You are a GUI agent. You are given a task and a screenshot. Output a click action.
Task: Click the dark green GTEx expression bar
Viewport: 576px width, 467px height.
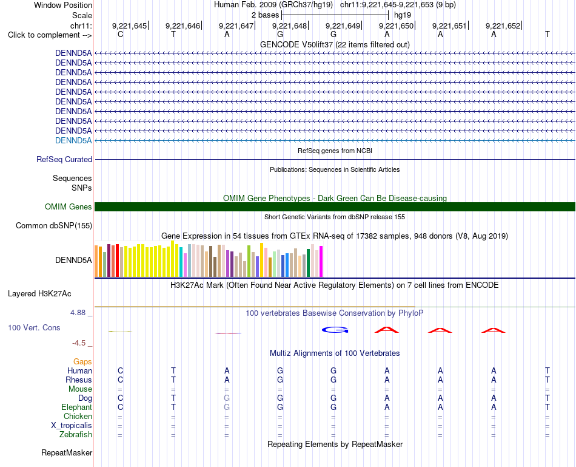[308, 263]
